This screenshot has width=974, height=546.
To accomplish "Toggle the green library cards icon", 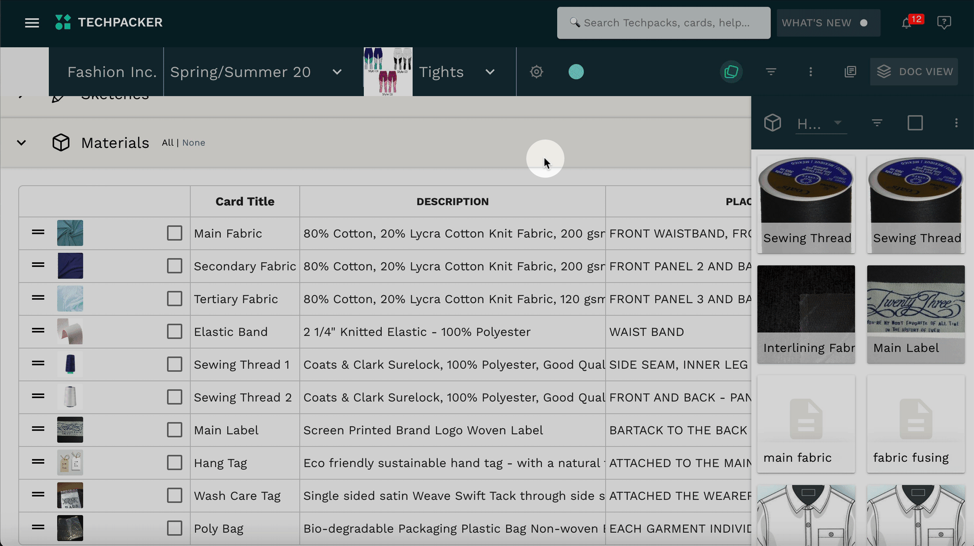I will tap(731, 72).
